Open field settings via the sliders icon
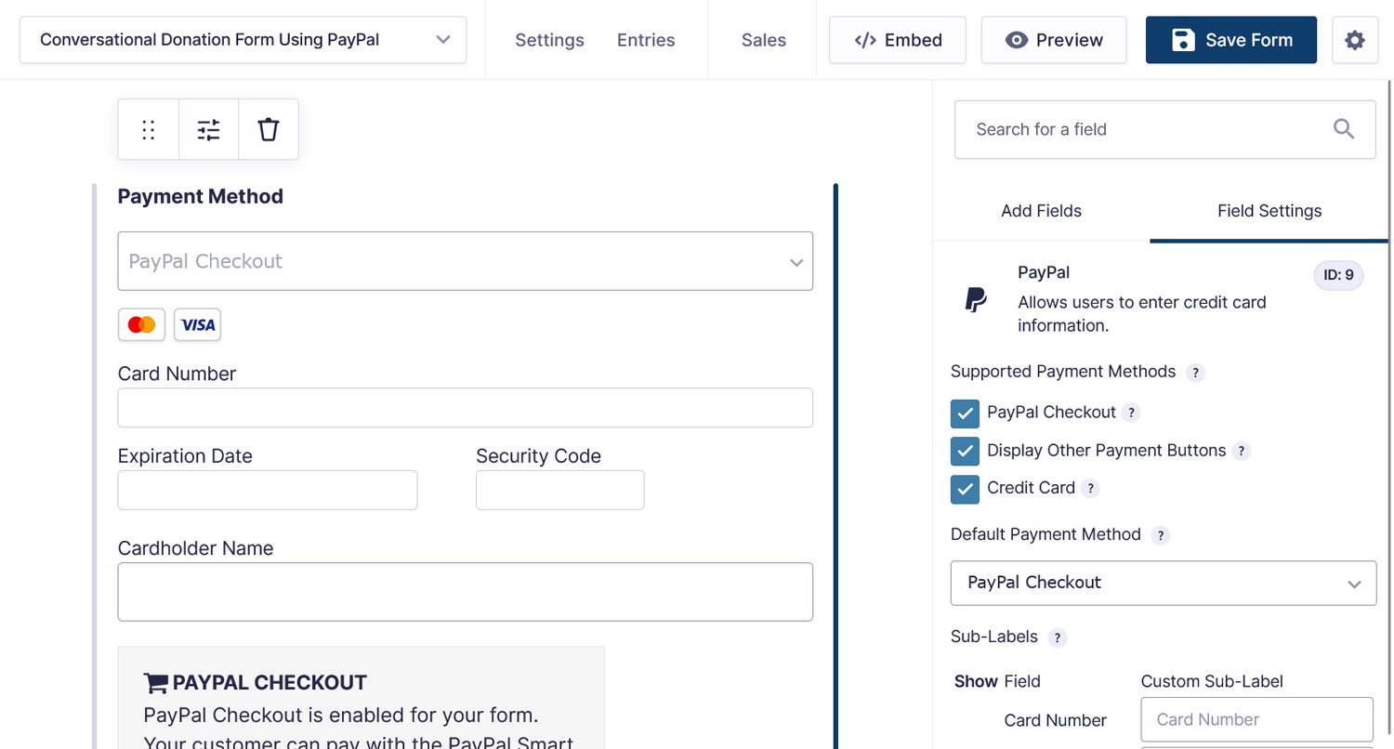The height and width of the screenshot is (749, 1394). [209, 129]
